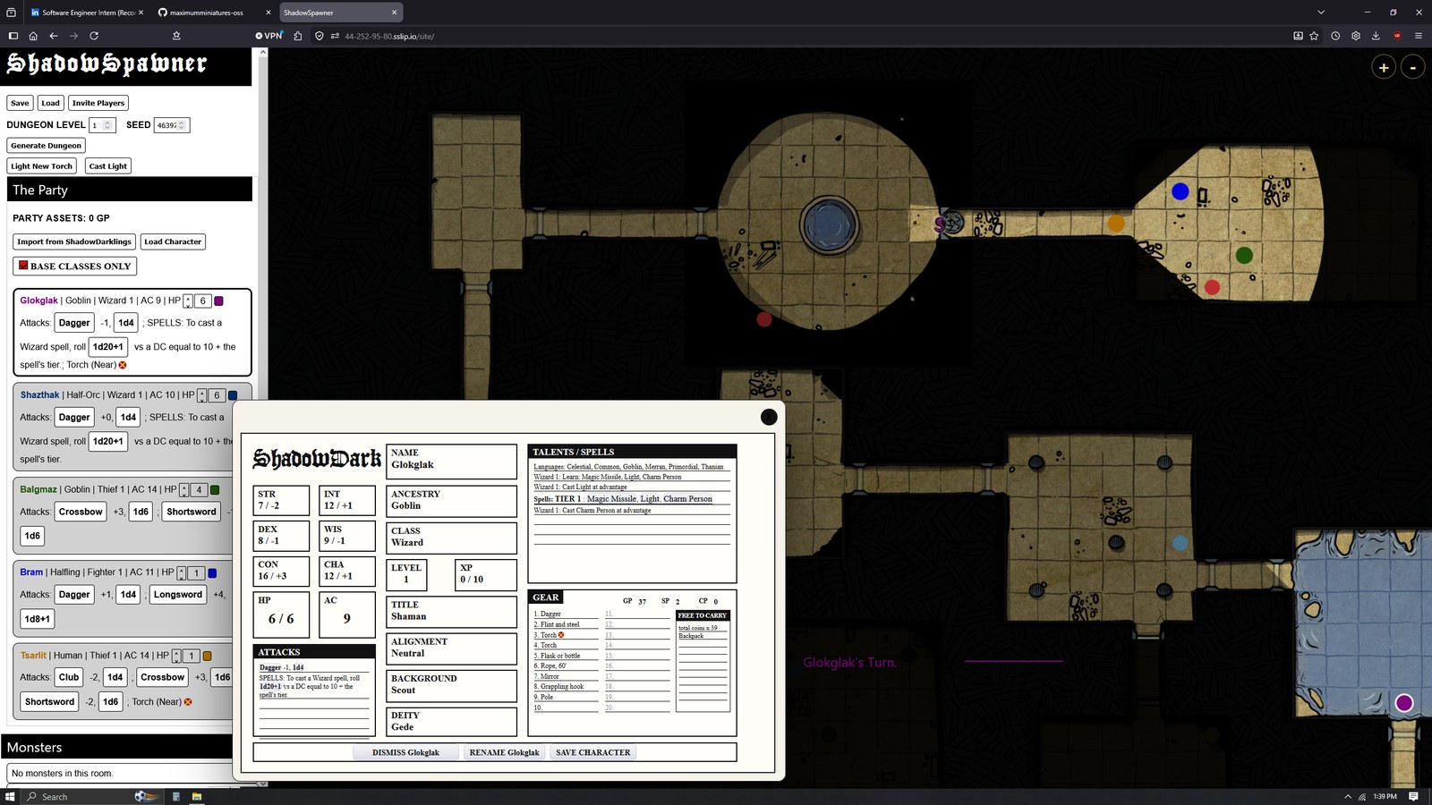Click DISMISS Glokglak
The width and height of the screenshot is (1432, 805).
pos(405,752)
